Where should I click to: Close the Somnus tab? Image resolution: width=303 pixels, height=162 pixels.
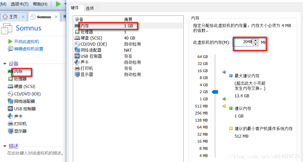56,17
